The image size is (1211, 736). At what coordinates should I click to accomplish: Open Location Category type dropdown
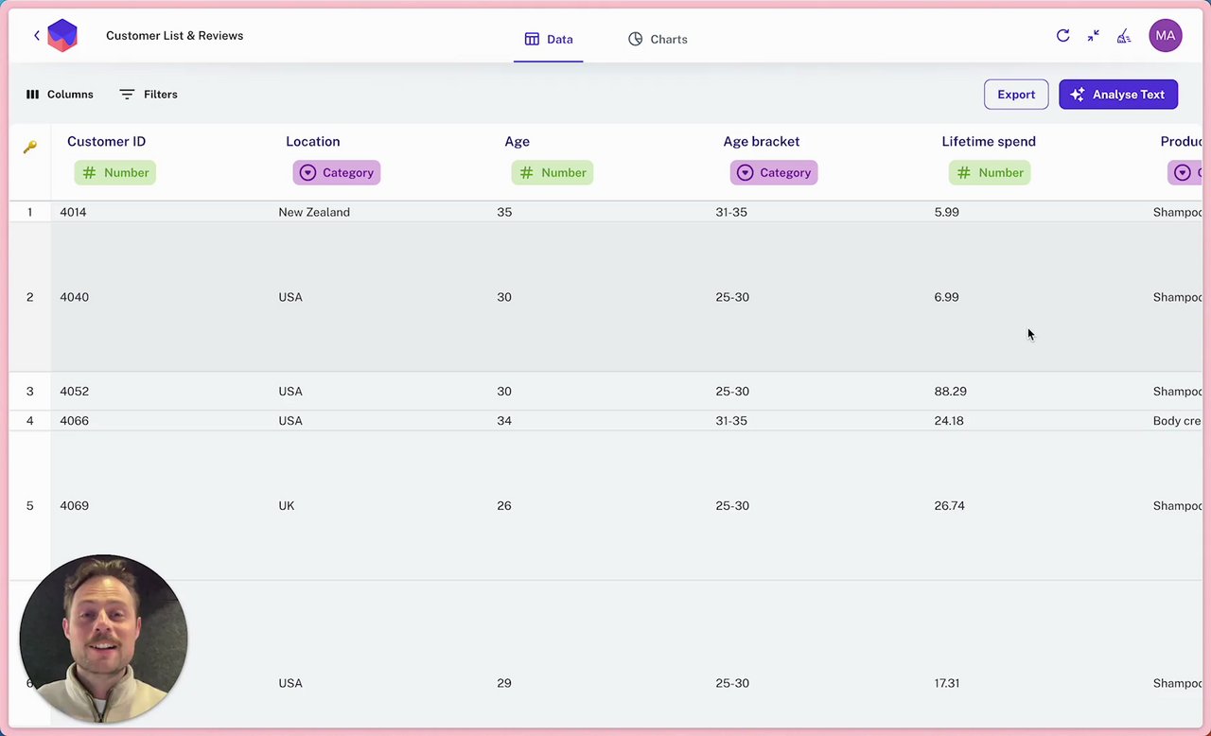point(336,173)
